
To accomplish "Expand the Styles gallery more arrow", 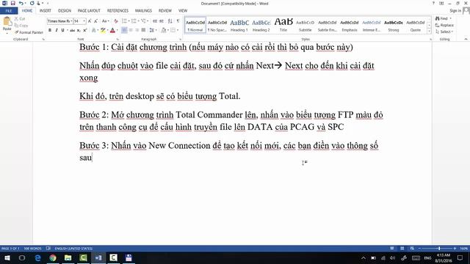I will pos(429,31).
